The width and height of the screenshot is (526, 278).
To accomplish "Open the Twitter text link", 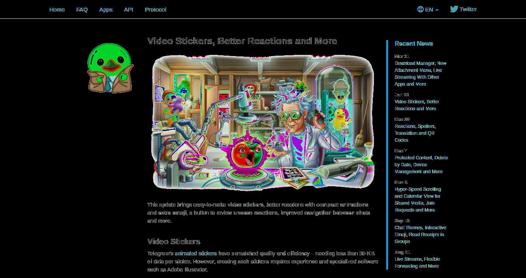I will point(468,9).
